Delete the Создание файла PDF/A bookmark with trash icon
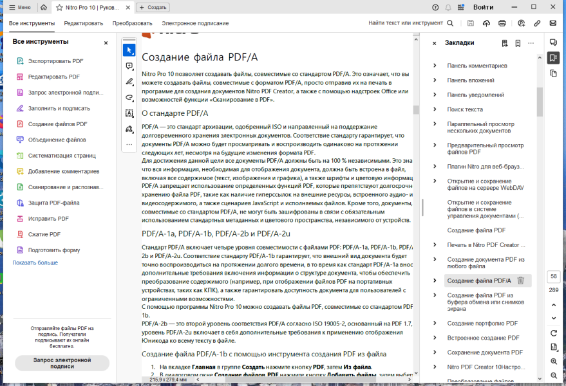 (520, 280)
